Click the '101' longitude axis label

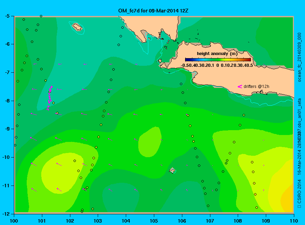[42, 221]
